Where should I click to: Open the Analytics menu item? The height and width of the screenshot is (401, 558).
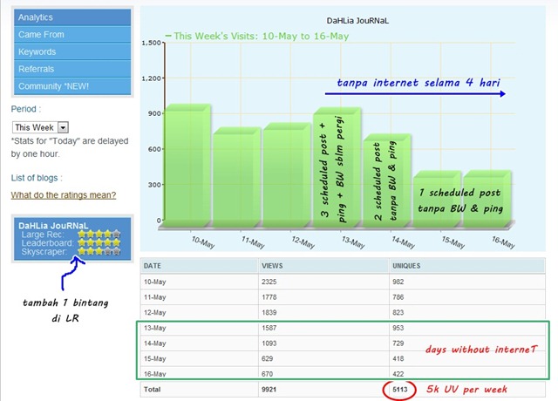72,17
